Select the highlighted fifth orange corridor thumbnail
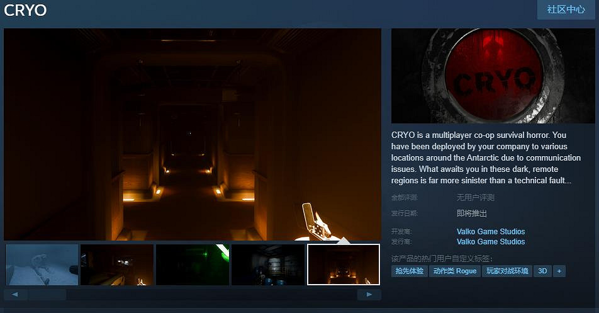 [344, 265]
